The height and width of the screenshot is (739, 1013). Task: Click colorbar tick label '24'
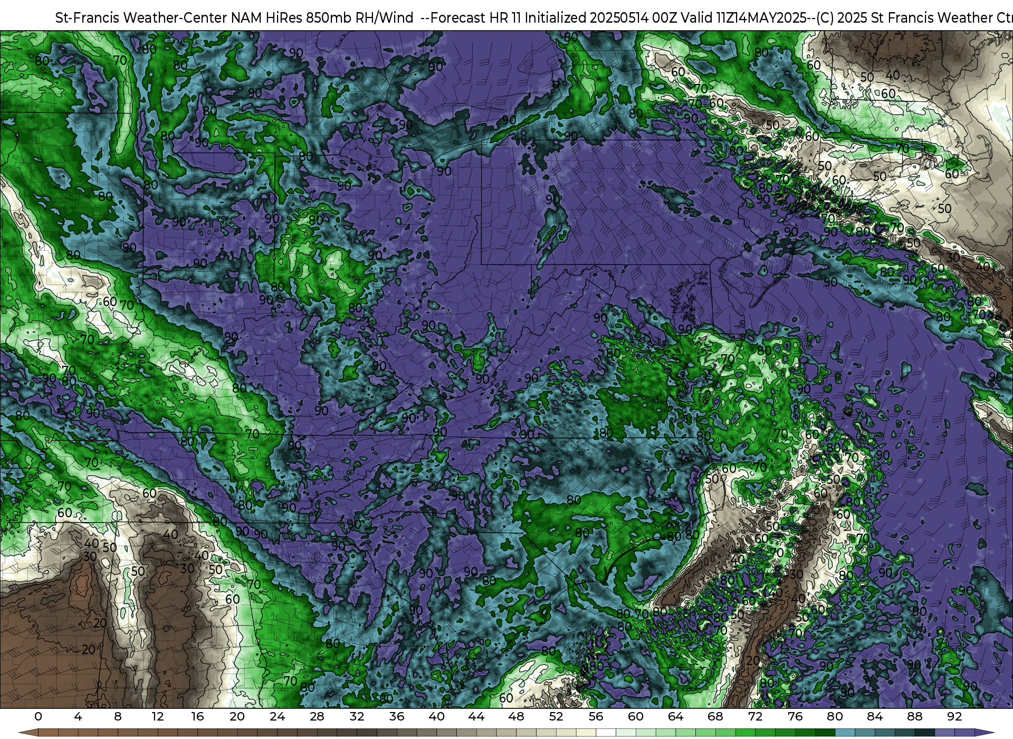pyautogui.click(x=277, y=717)
